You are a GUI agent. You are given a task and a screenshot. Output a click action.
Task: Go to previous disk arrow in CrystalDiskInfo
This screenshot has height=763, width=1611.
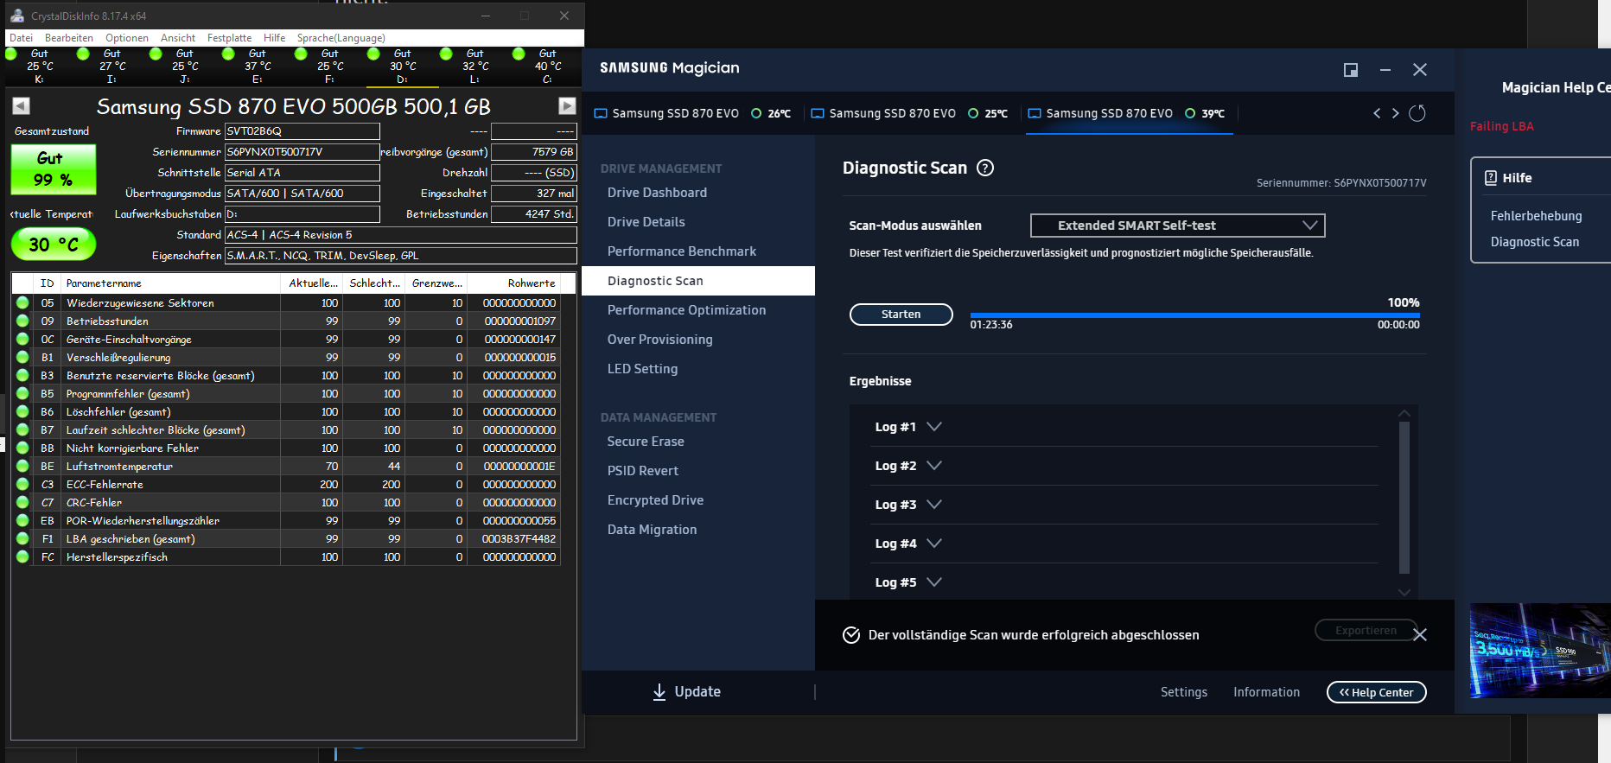coord(22,105)
